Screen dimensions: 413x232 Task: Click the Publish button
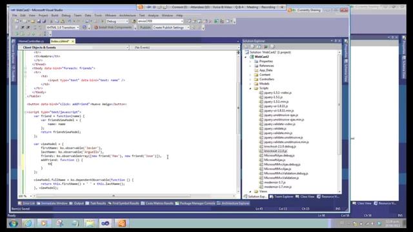click(x=145, y=27)
